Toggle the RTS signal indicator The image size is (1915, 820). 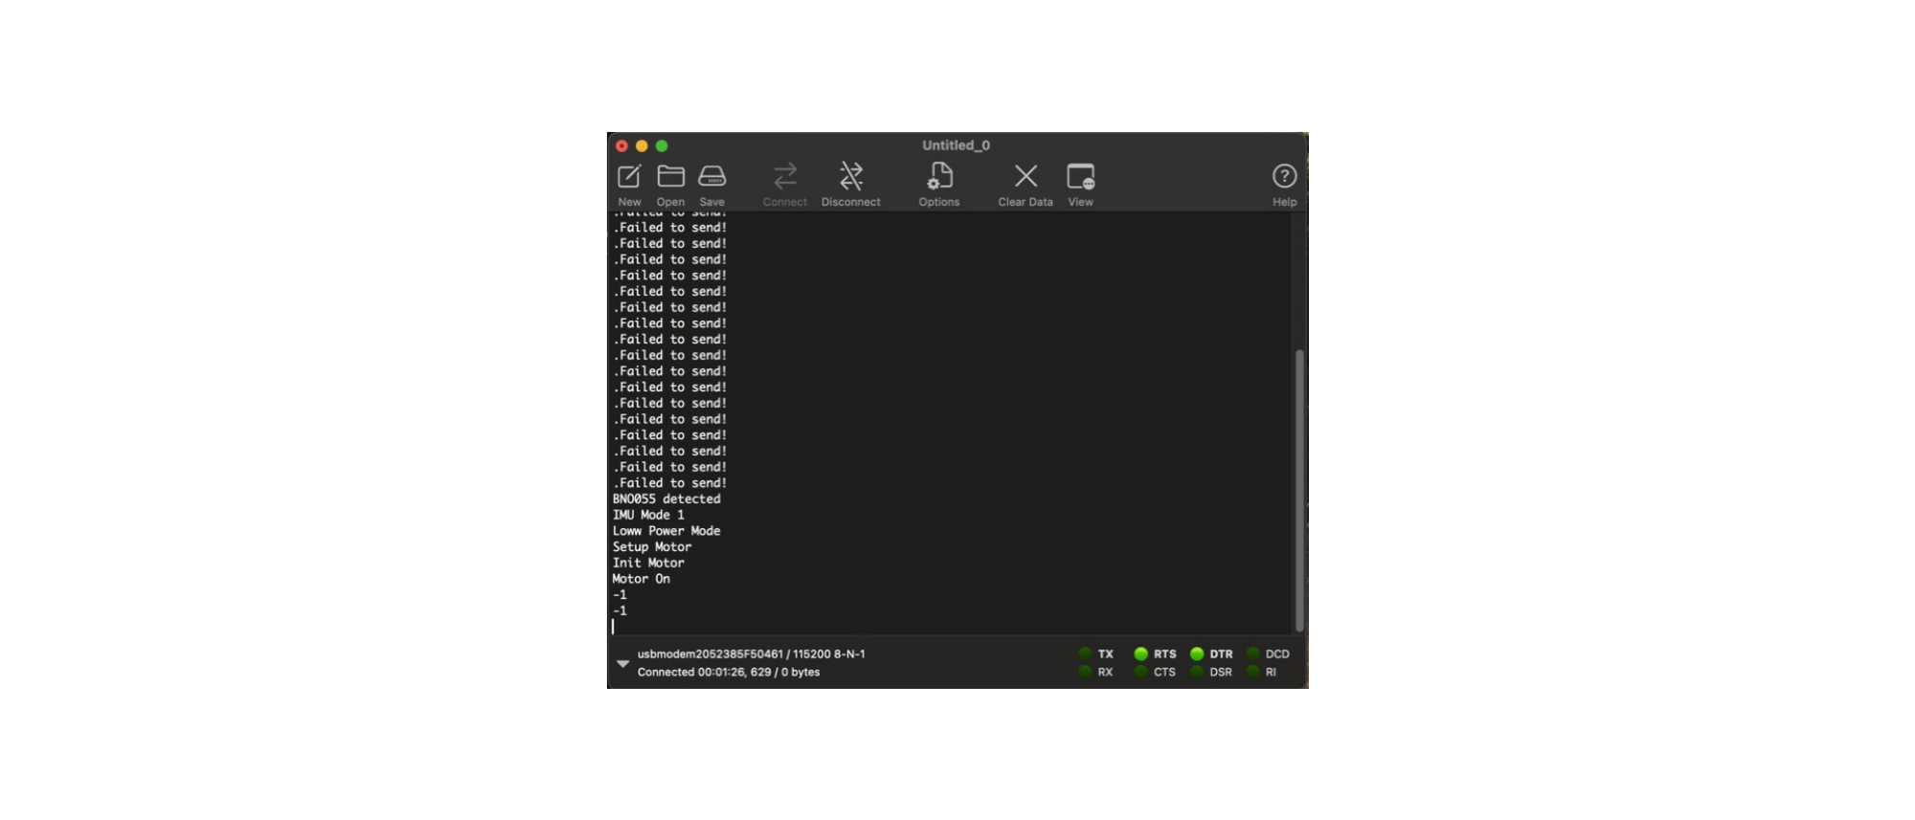click(1140, 654)
